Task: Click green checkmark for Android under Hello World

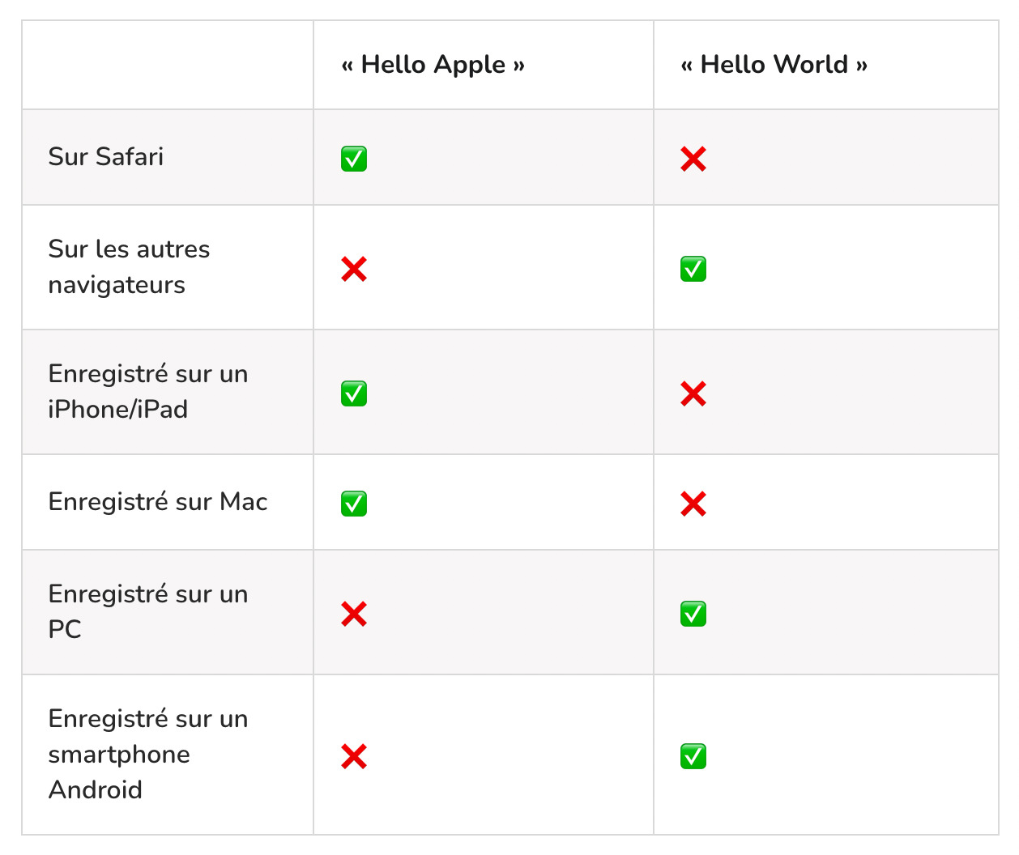Action: click(693, 756)
